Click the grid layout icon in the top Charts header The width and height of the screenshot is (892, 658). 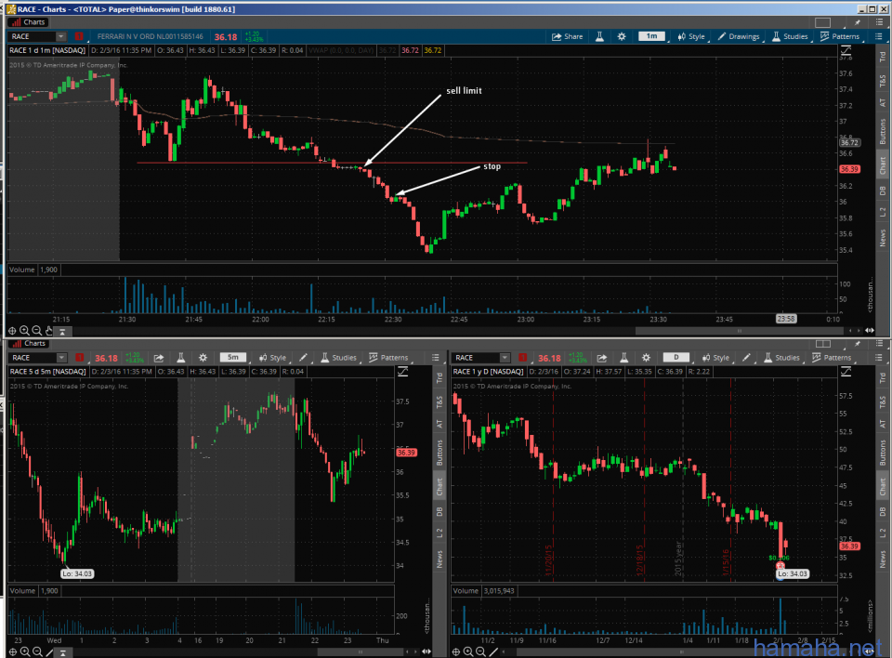(822, 22)
